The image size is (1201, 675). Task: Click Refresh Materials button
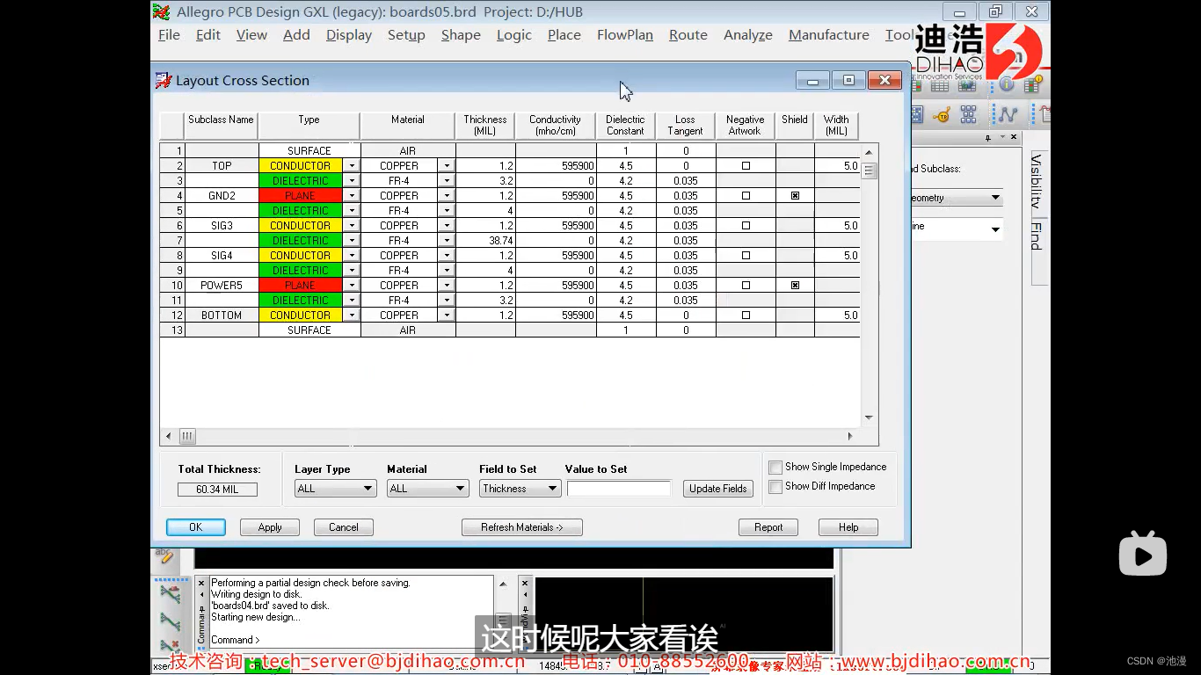pos(522,527)
